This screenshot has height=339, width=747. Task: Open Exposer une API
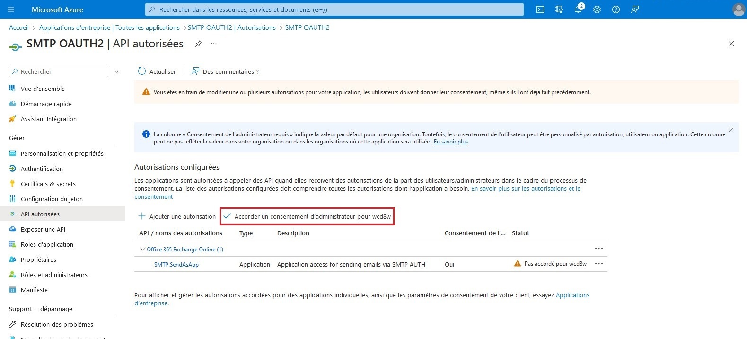point(43,229)
